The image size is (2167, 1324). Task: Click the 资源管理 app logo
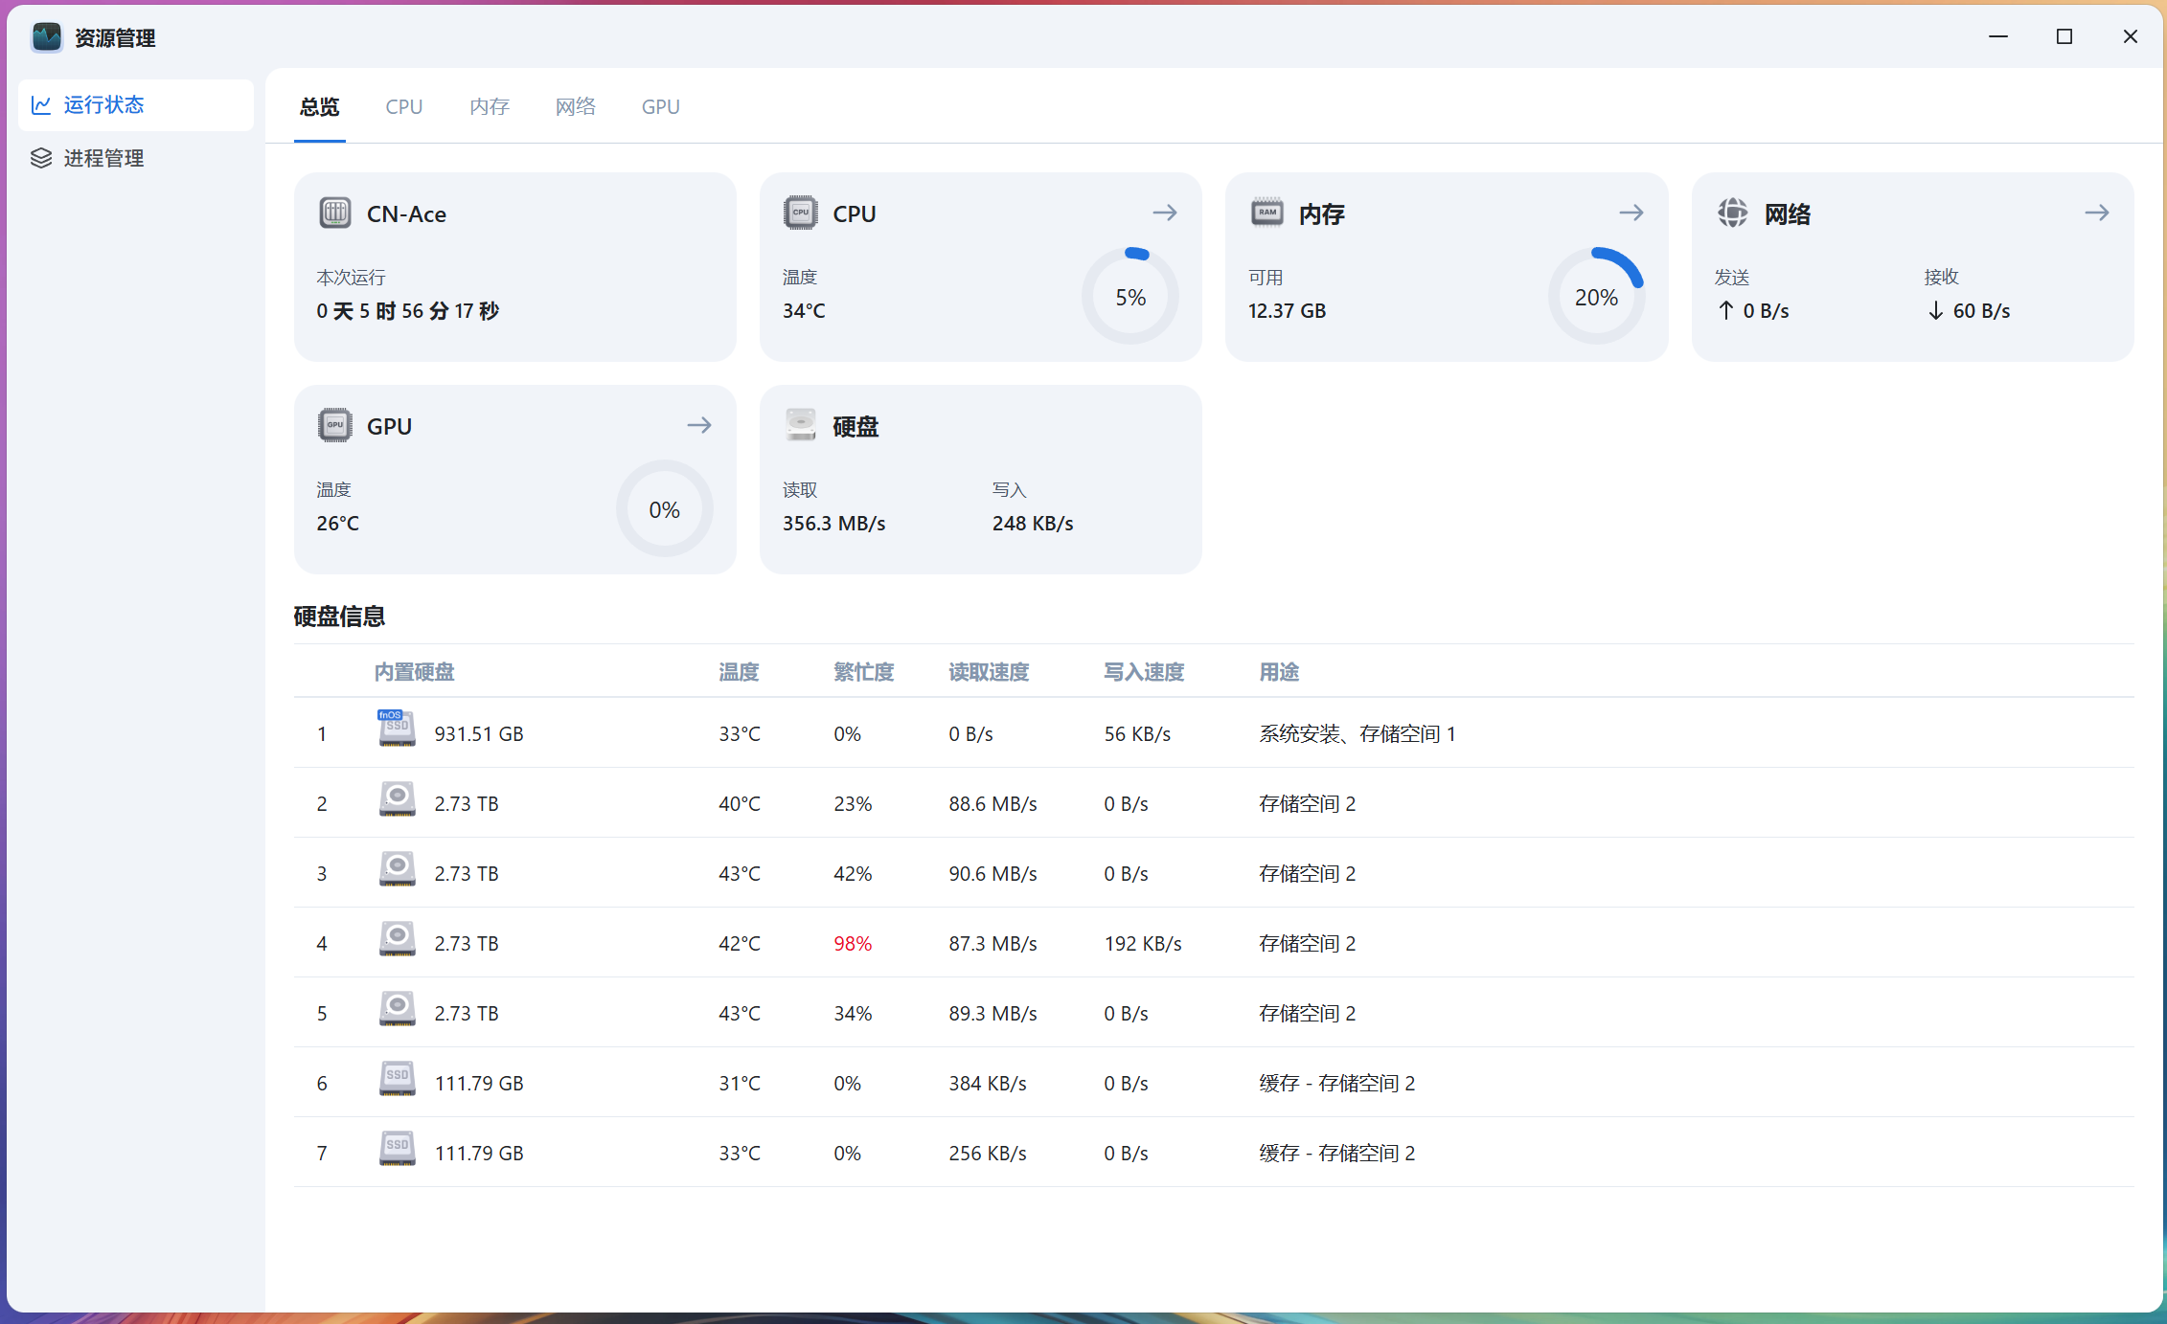(x=46, y=37)
